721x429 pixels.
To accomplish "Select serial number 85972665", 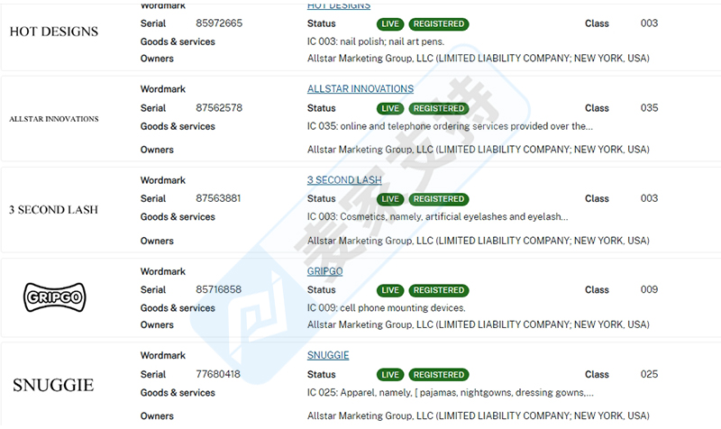I will pyautogui.click(x=219, y=23).
